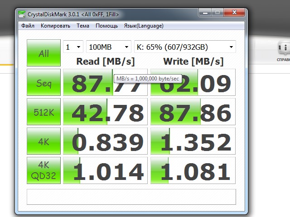Click the empty comment field at bottom
Viewport: 290px width, 217px height.
(131, 197)
